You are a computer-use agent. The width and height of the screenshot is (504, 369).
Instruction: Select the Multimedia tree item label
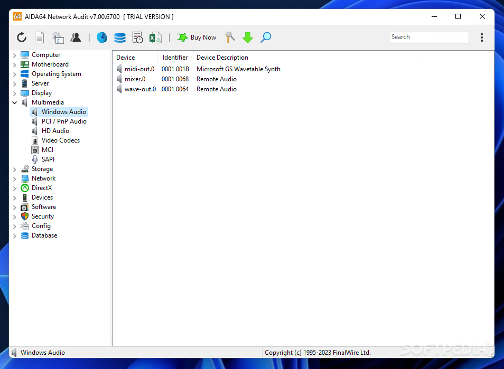pyautogui.click(x=48, y=102)
